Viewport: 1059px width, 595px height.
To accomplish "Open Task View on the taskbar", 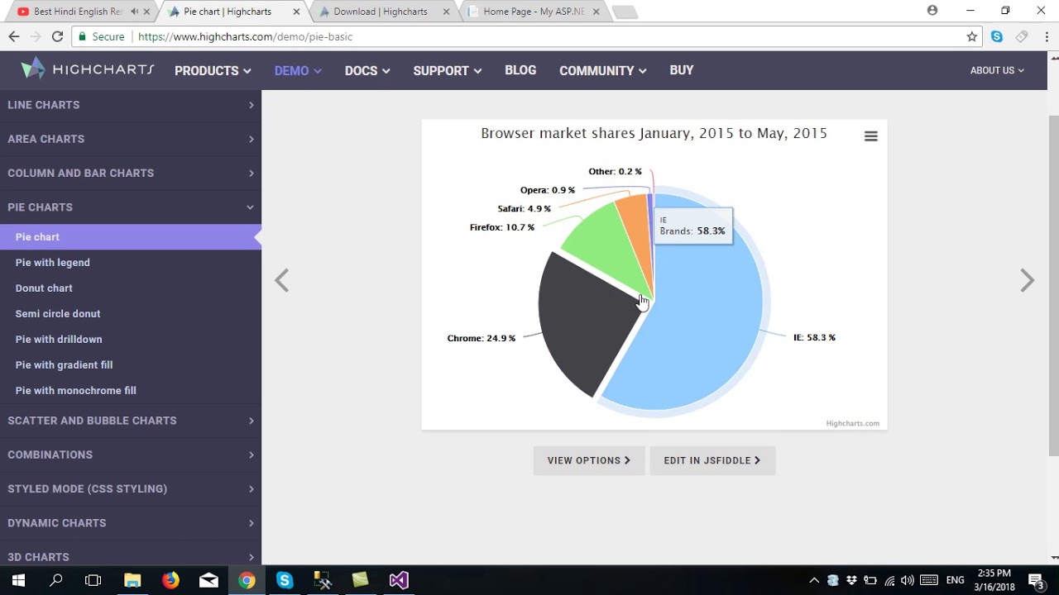I will click(x=93, y=580).
